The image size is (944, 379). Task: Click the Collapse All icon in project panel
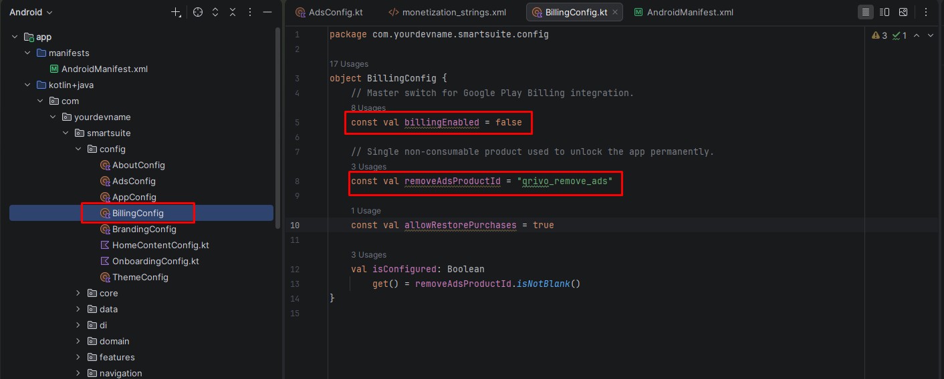(x=233, y=12)
